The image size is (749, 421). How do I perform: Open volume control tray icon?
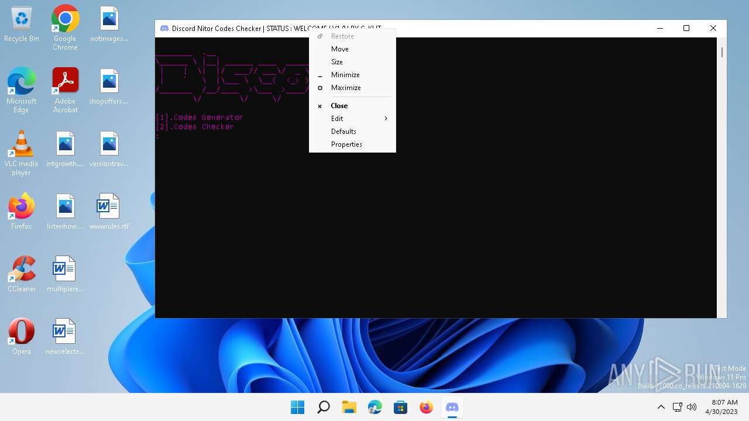pos(692,407)
